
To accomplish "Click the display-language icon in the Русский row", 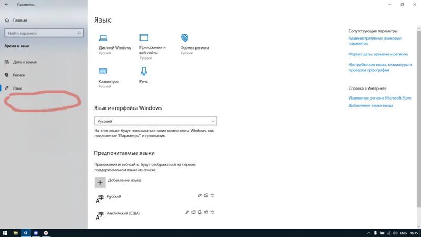I will coord(200,195).
